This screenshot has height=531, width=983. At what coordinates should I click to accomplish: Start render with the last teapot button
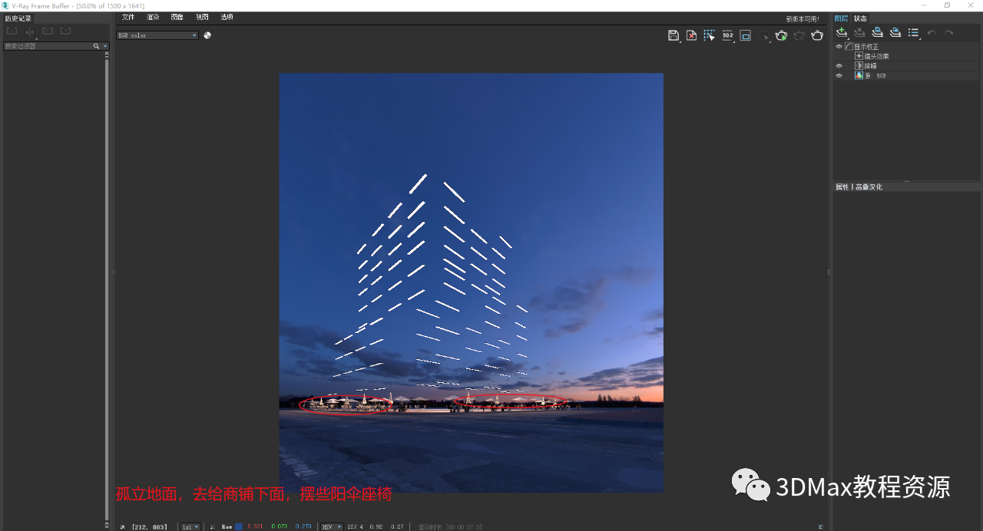click(x=816, y=35)
